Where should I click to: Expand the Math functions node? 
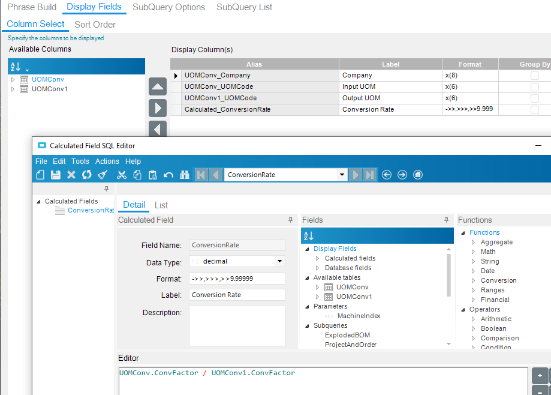point(473,252)
